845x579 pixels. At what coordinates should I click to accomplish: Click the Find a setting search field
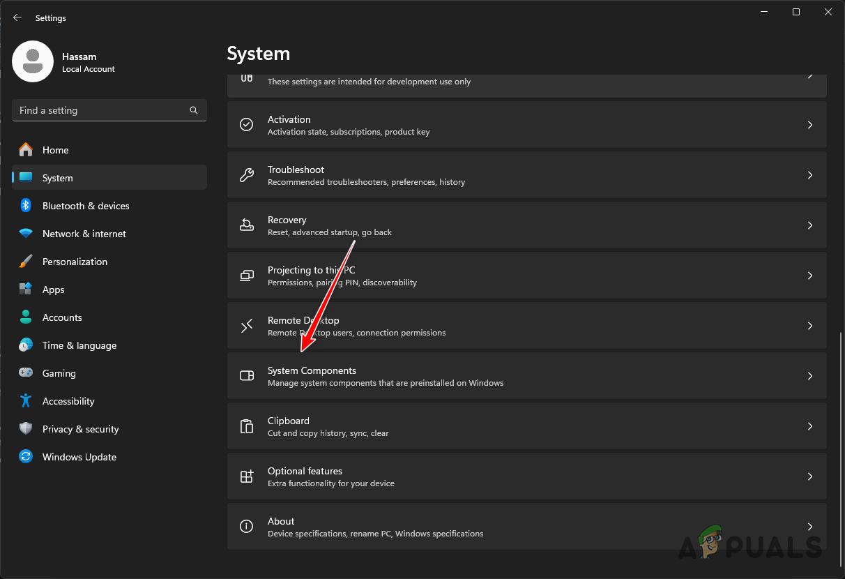click(x=109, y=110)
